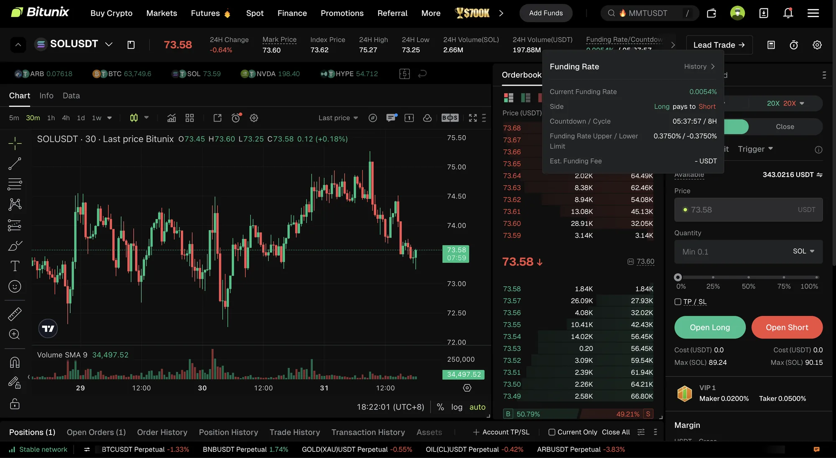836x458 pixels.
Task: Open the wallet icon in header
Action: point(711,13)
